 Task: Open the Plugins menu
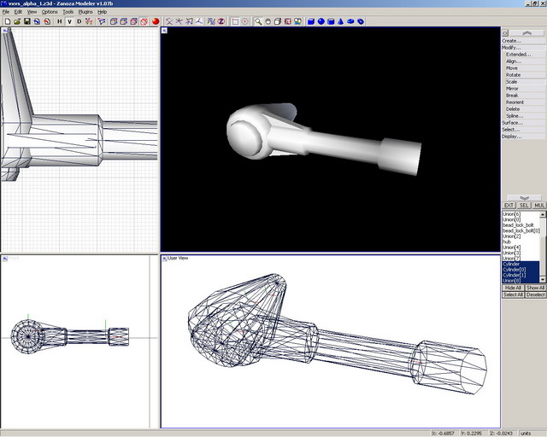pos(85,12)
